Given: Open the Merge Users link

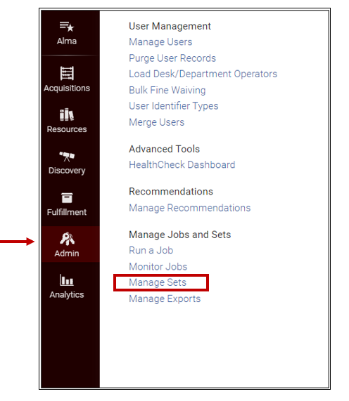Looking at the screenshot, I should tap(157, 122).
